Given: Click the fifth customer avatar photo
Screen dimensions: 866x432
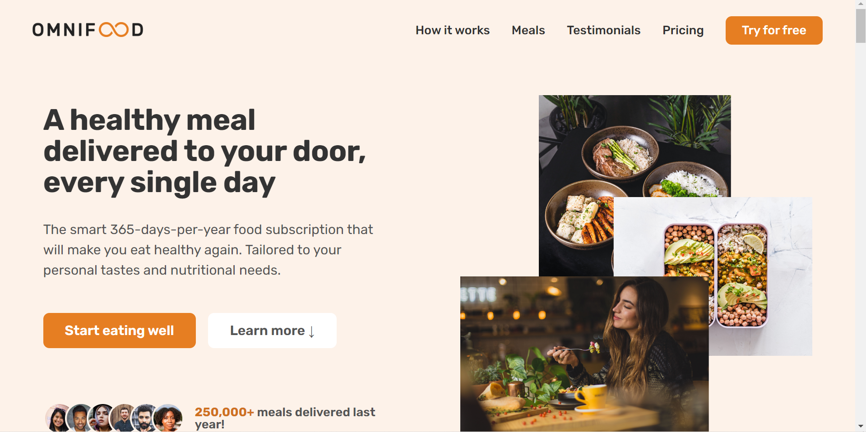Looking at the screenshot, I should point(144,418).
